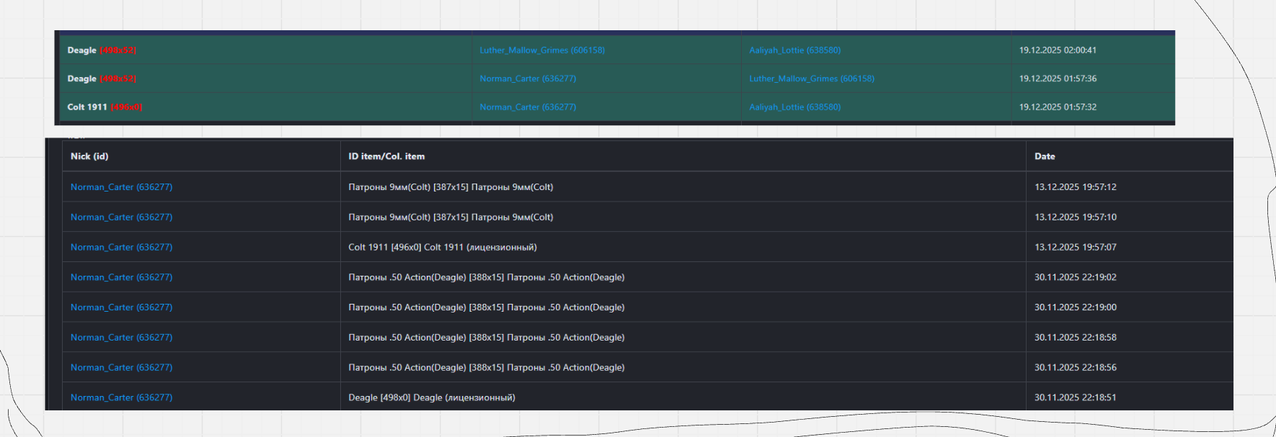This screenshot has width=1276, height=437.
Task: Click Norman_Carter link in 01:57:36 row
Action: pos(527,78)
